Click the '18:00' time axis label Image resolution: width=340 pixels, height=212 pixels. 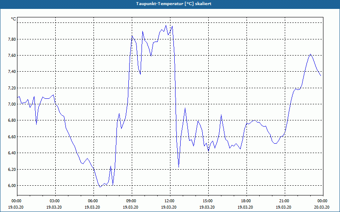(246, 201)
